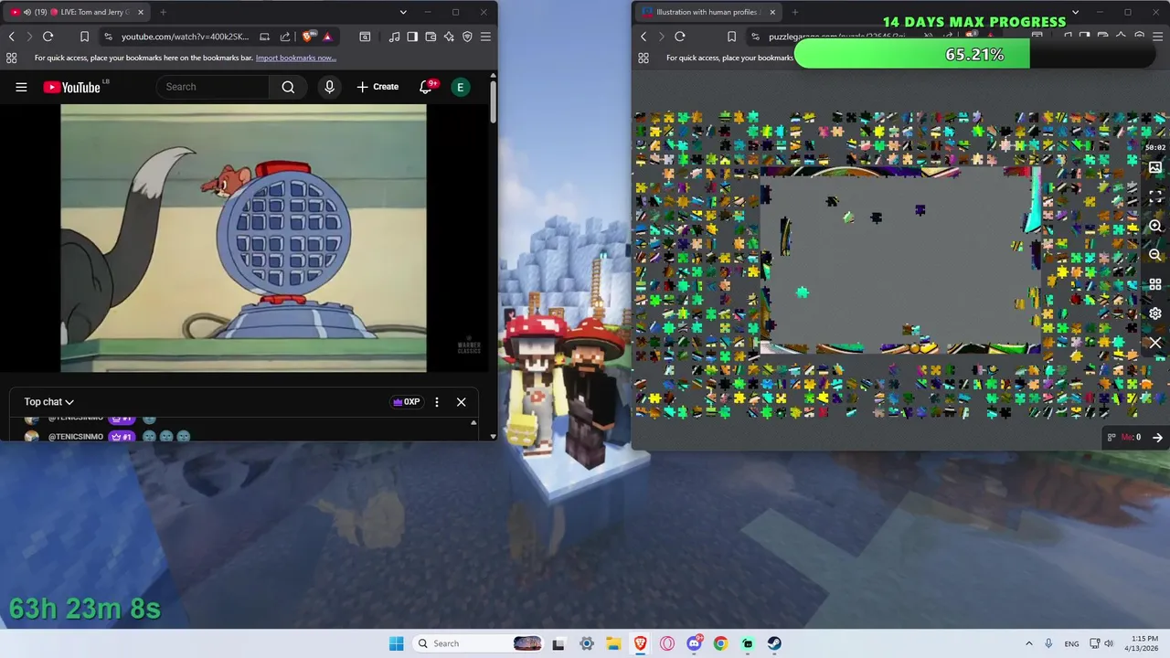Click the Import bookmarks now link
The image size is (1170, 658).
pyautogui.click(x=296, y=58)
